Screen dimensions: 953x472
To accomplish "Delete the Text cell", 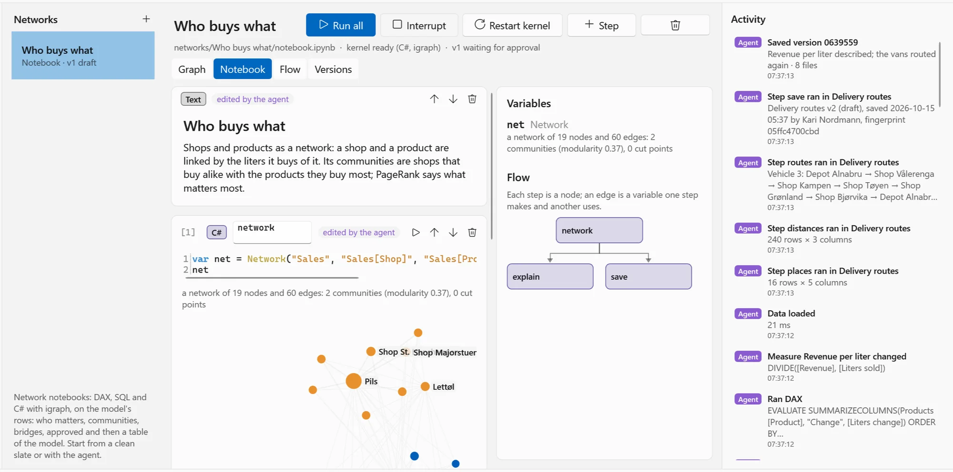I will 472,99.
